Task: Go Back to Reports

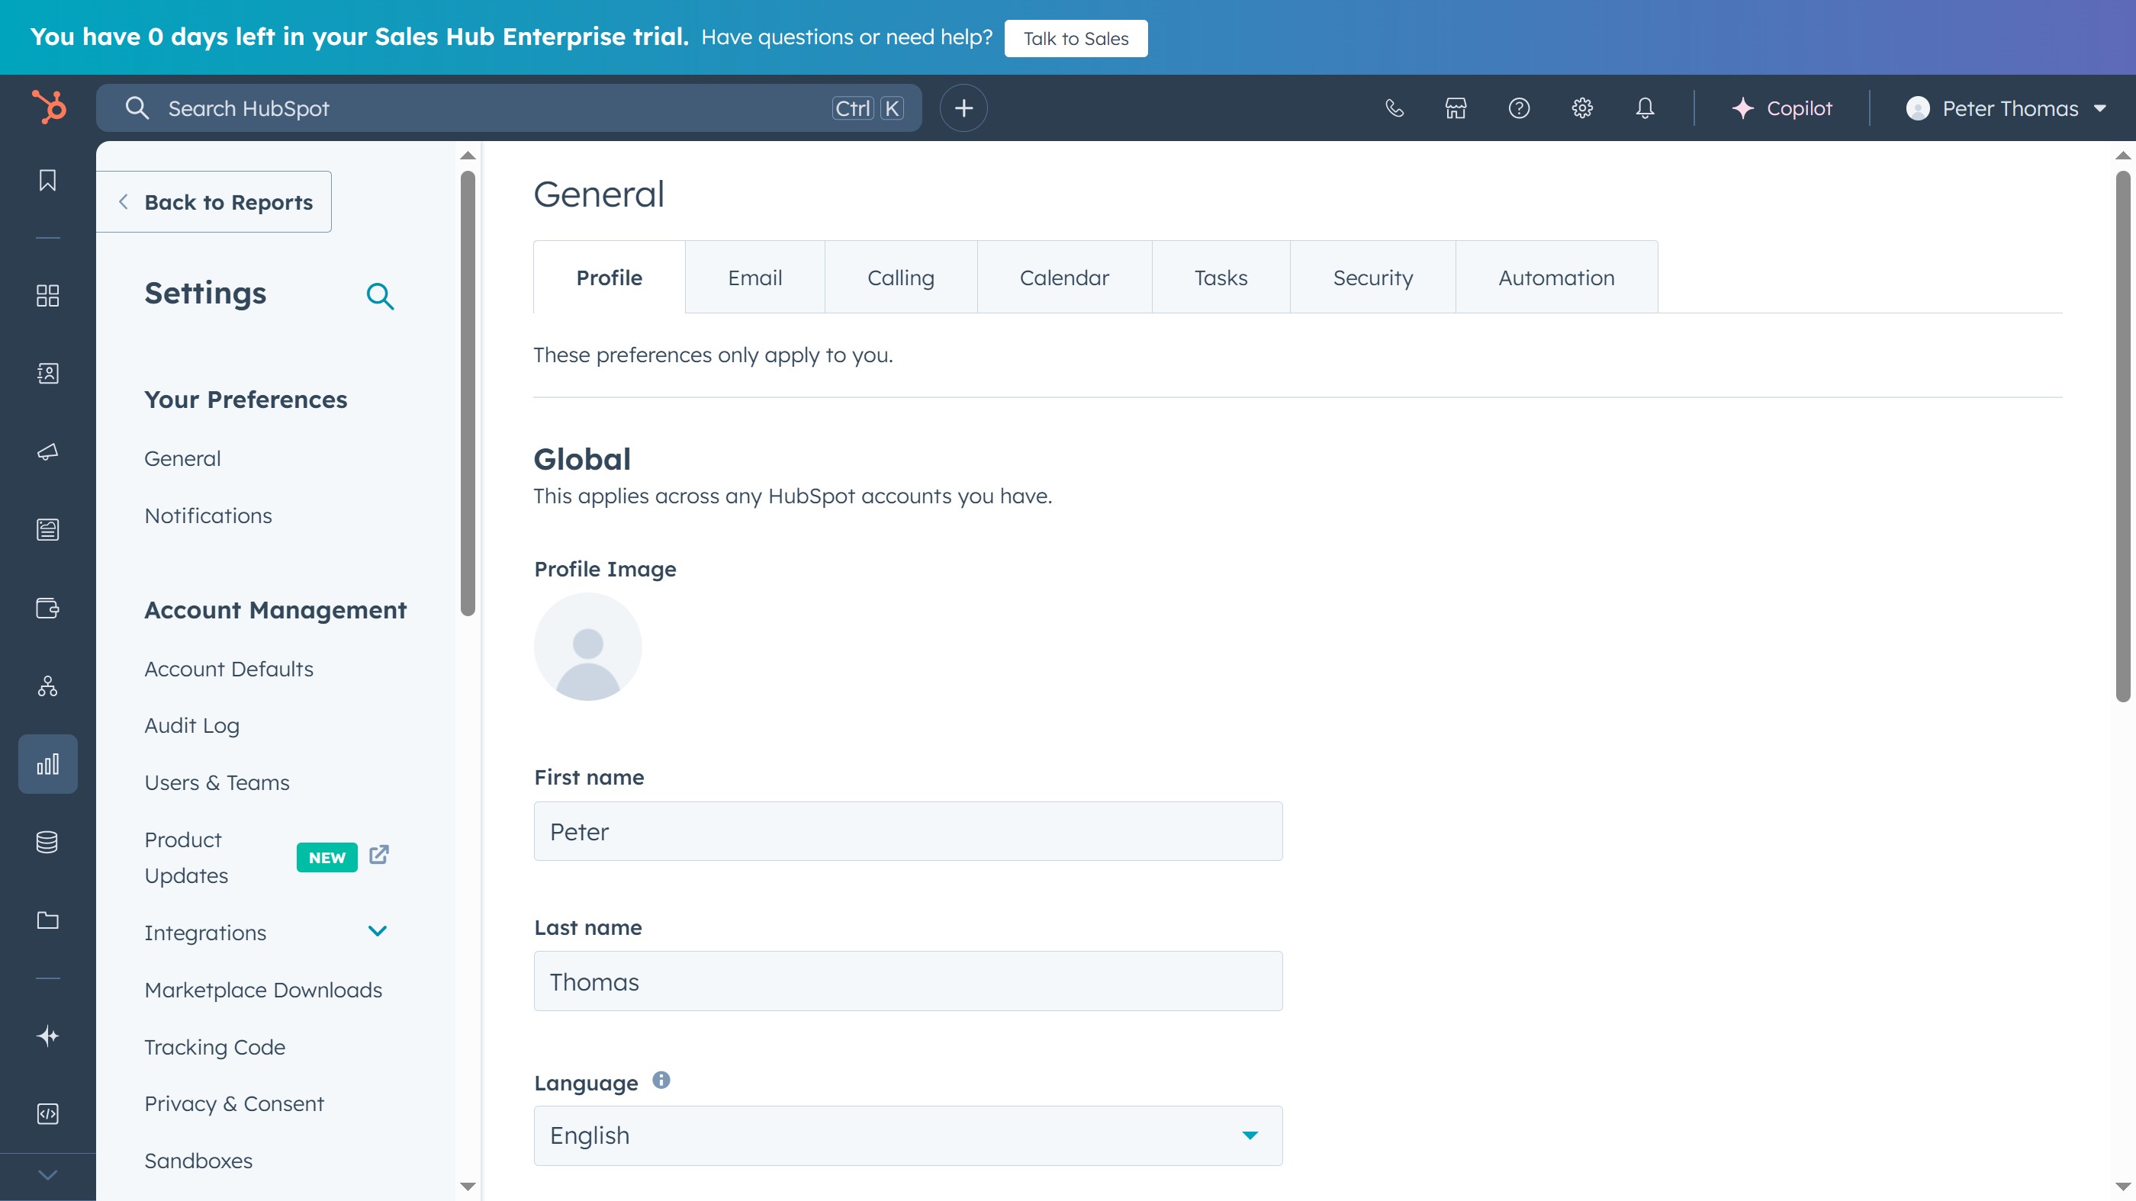Action: click(x=217, y=201)
